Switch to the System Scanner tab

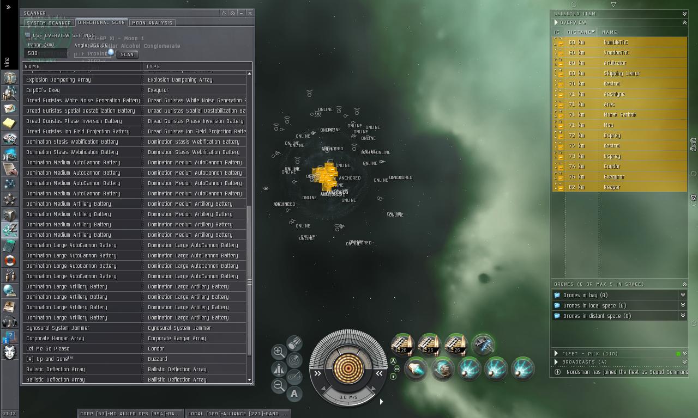[x=49, y=23]
